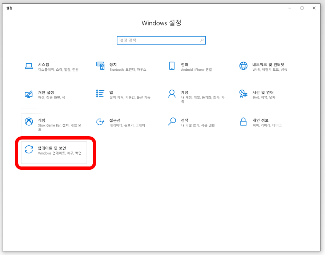The image size is (325, 255).
Task: Click the 게임 category title
Action: [41, 120]
